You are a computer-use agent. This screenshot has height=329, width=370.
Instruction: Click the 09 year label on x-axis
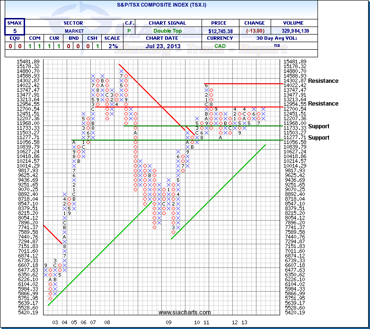pos(169,322)
